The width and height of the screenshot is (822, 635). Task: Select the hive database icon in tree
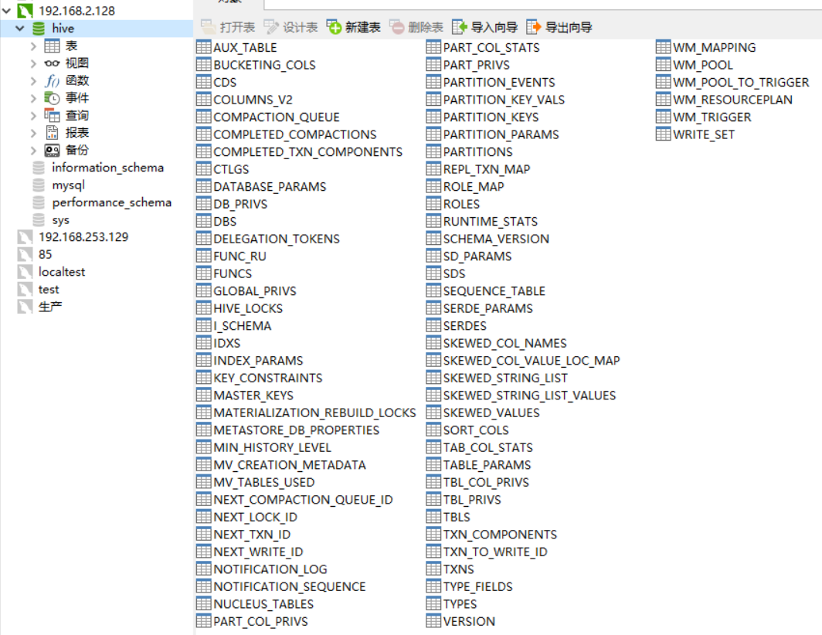[x=39, y=29]
